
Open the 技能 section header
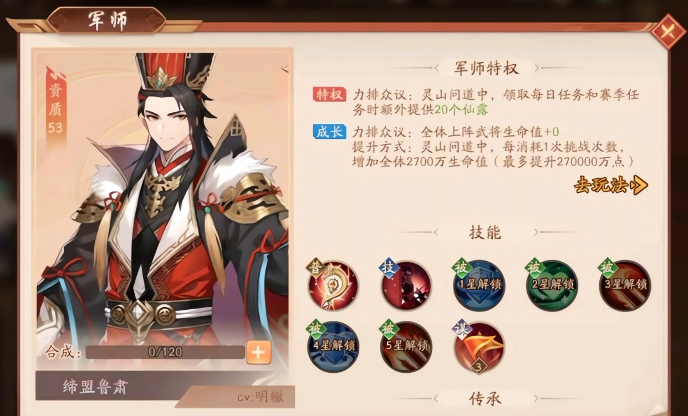485,232
